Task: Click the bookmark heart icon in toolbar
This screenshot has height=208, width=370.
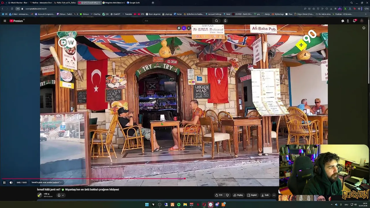Action: [x=327, y=9]
